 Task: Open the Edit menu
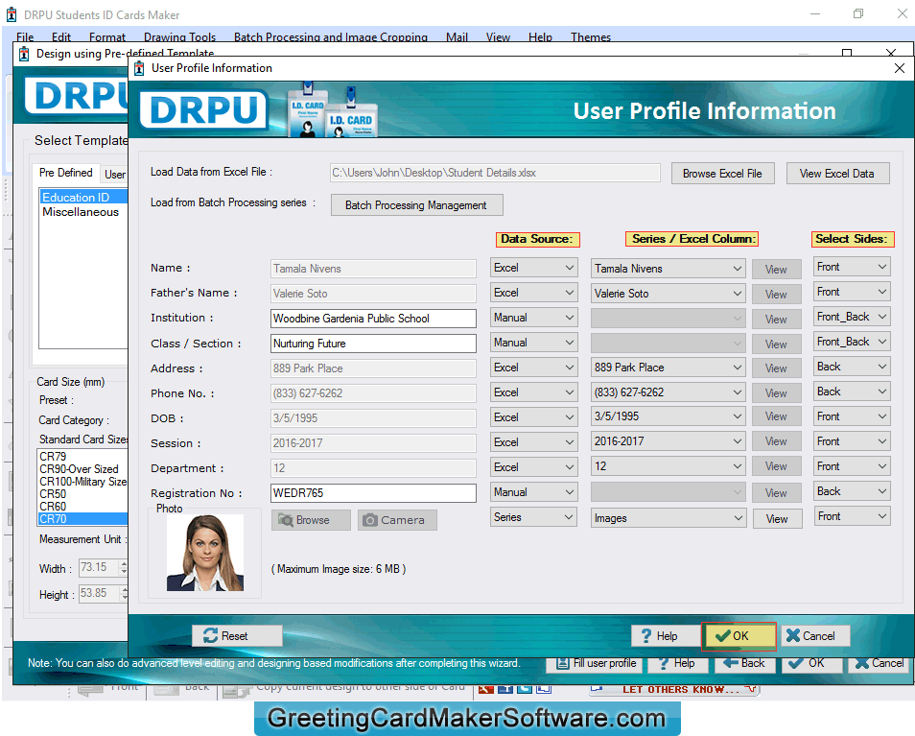[x=61, y=36]
